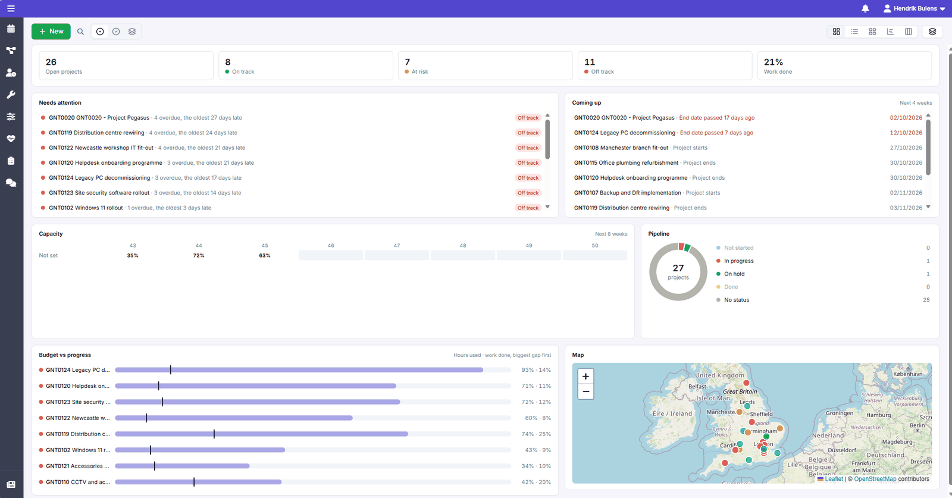Open the 26 Open projects card

pyautogui.click(x=126, y=65)
